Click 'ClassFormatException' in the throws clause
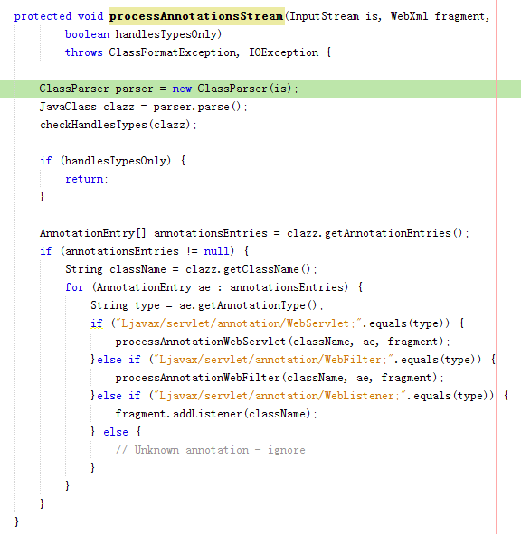The image size is (521, 534). tap(172, 52)
